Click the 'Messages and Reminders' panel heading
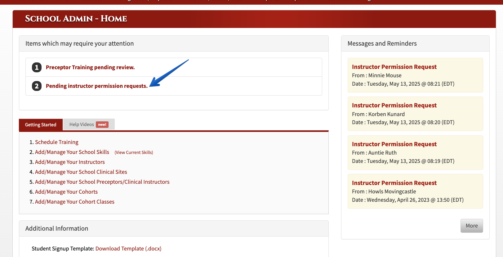This screenshot has width=503, height=257. click(382, 43)
